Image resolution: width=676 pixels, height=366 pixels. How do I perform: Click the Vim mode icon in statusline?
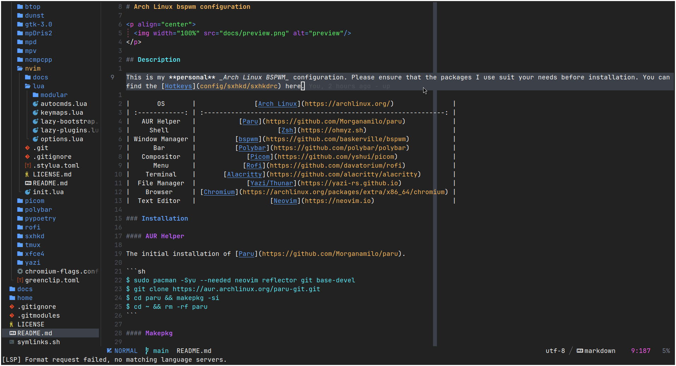tap(109, 351)
